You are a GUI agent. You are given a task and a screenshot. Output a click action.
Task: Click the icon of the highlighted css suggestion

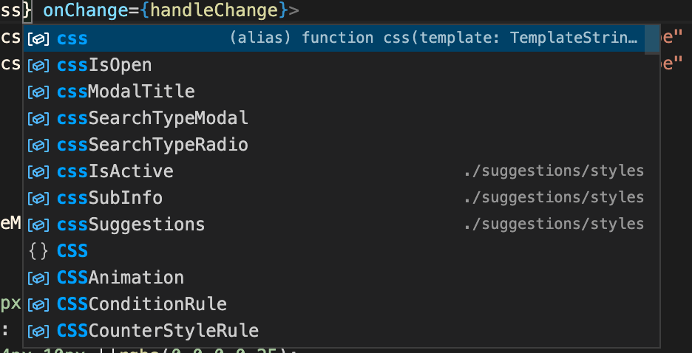tap(38, 38)
